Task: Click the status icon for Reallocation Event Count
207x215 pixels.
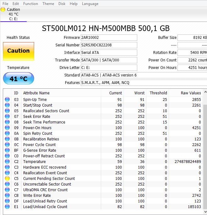Action: pos(7,173)
